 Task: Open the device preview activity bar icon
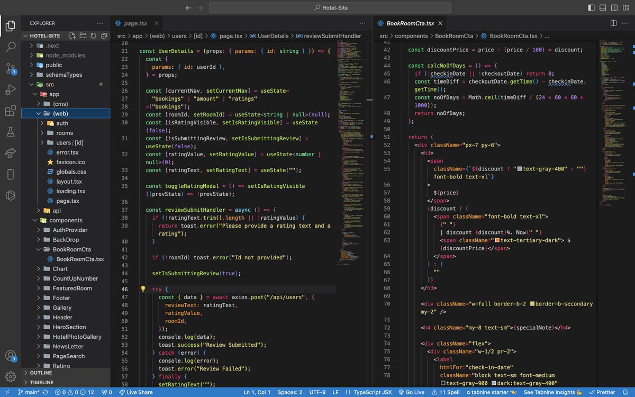pos(11,174)
